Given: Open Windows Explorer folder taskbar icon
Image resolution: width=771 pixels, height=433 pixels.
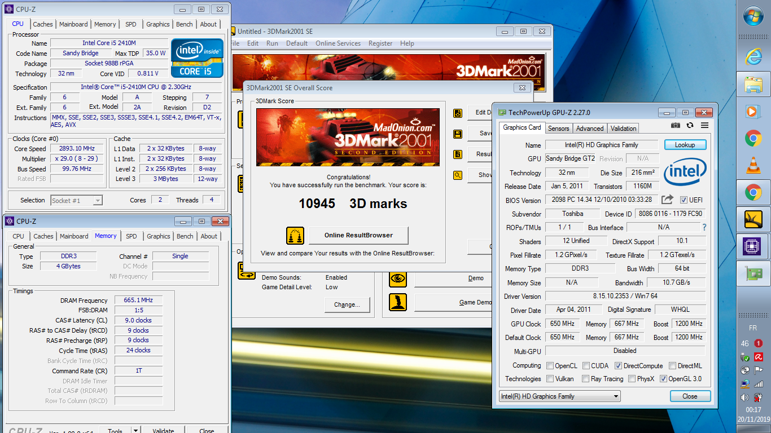Looking at the screenshot, I should [x=754, y=85].
